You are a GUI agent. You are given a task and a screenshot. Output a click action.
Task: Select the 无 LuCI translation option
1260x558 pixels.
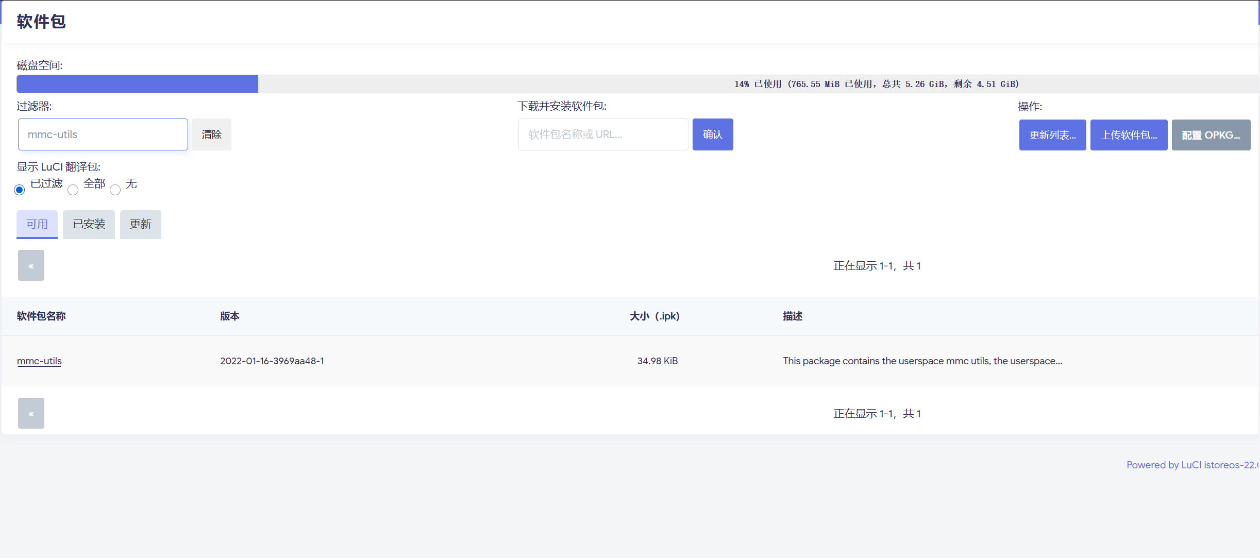click(x=115, y=190)
